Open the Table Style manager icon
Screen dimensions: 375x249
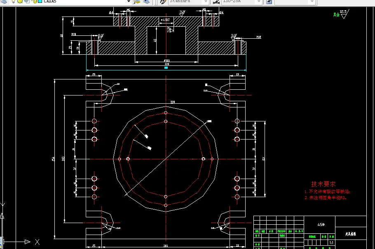tap(269, 2)
